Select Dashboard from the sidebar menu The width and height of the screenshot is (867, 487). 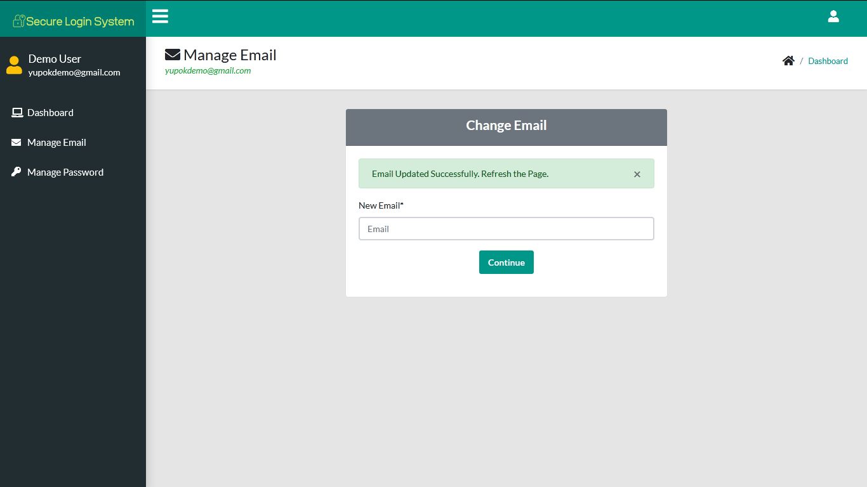[x=50, y=112]
